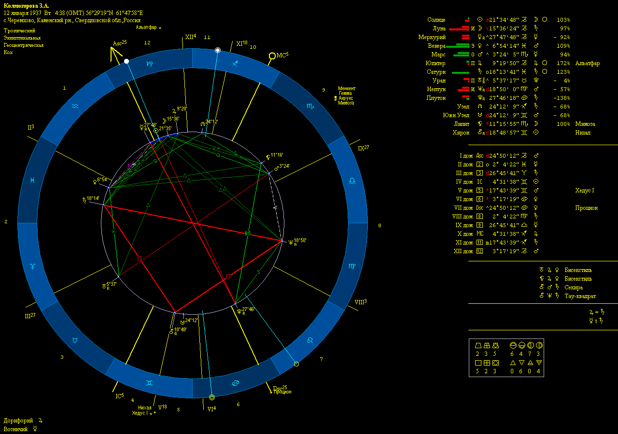Select the Mars glyph at 3°24' in chart
618x434 pixels.
click(276, 168)
